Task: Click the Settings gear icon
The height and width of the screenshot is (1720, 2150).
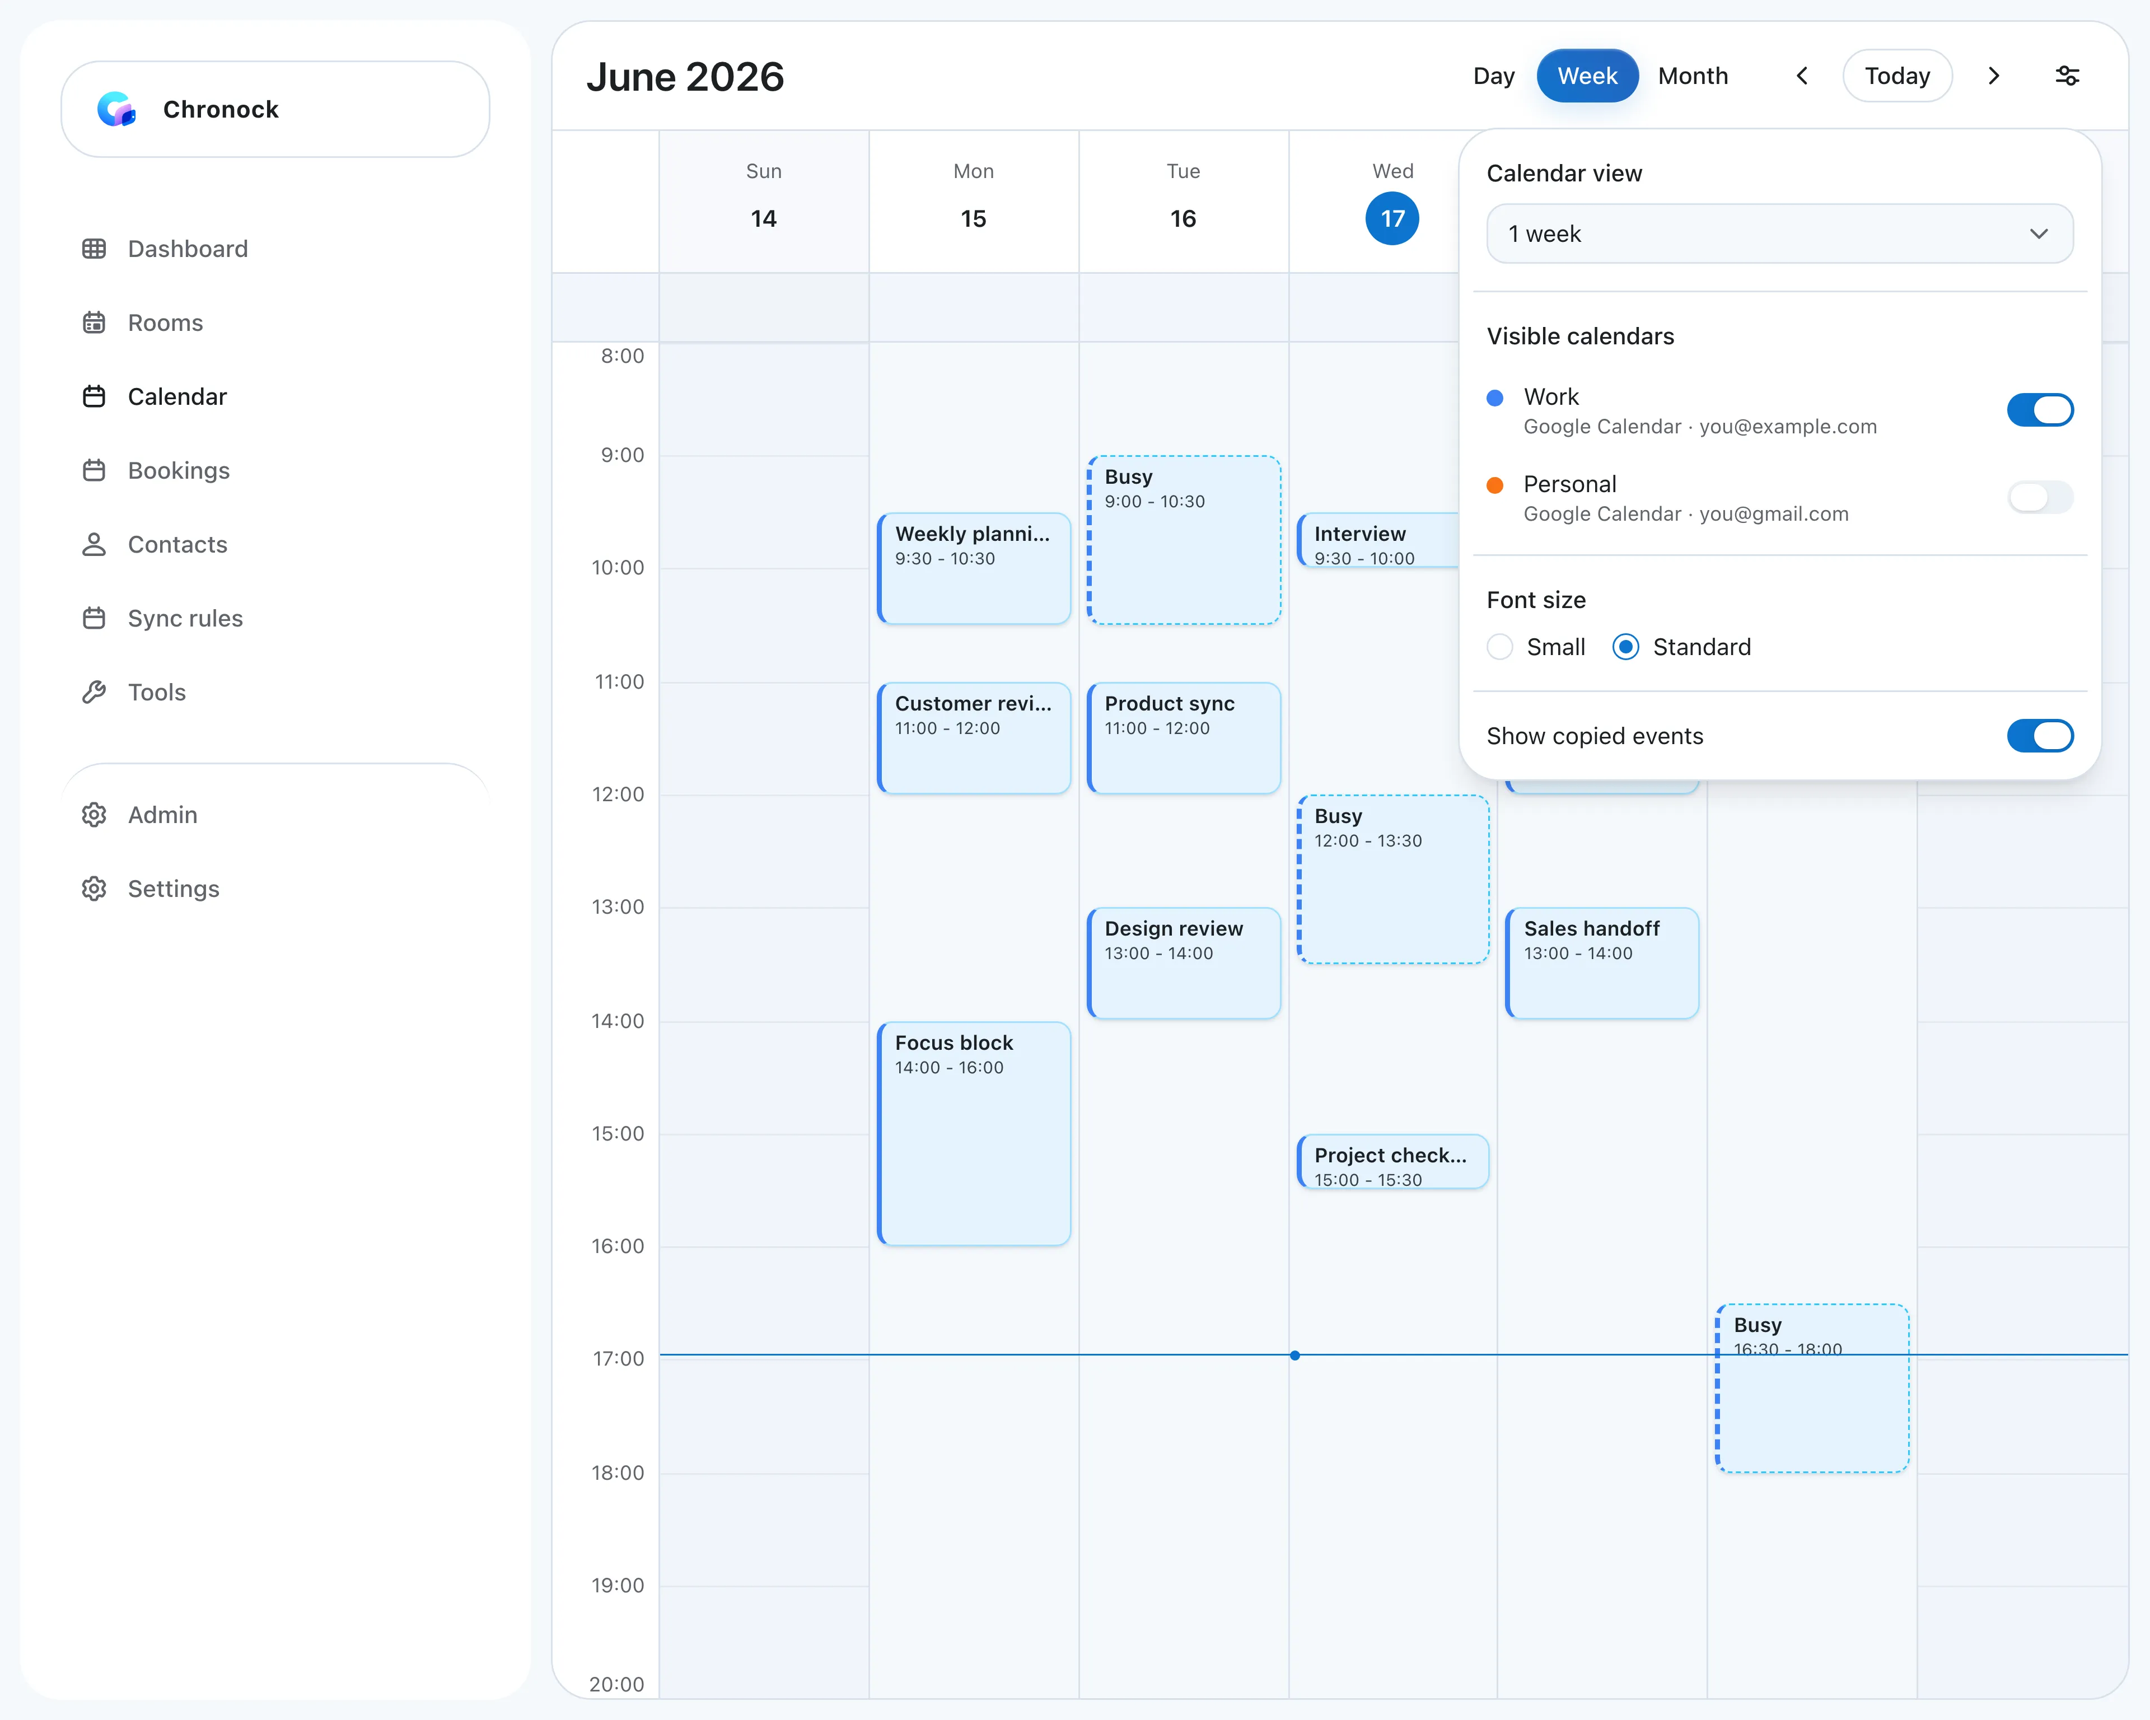Action: click(94, 887)
